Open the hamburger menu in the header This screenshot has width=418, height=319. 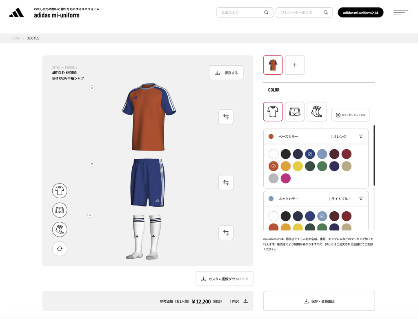(x=400, y=13)
